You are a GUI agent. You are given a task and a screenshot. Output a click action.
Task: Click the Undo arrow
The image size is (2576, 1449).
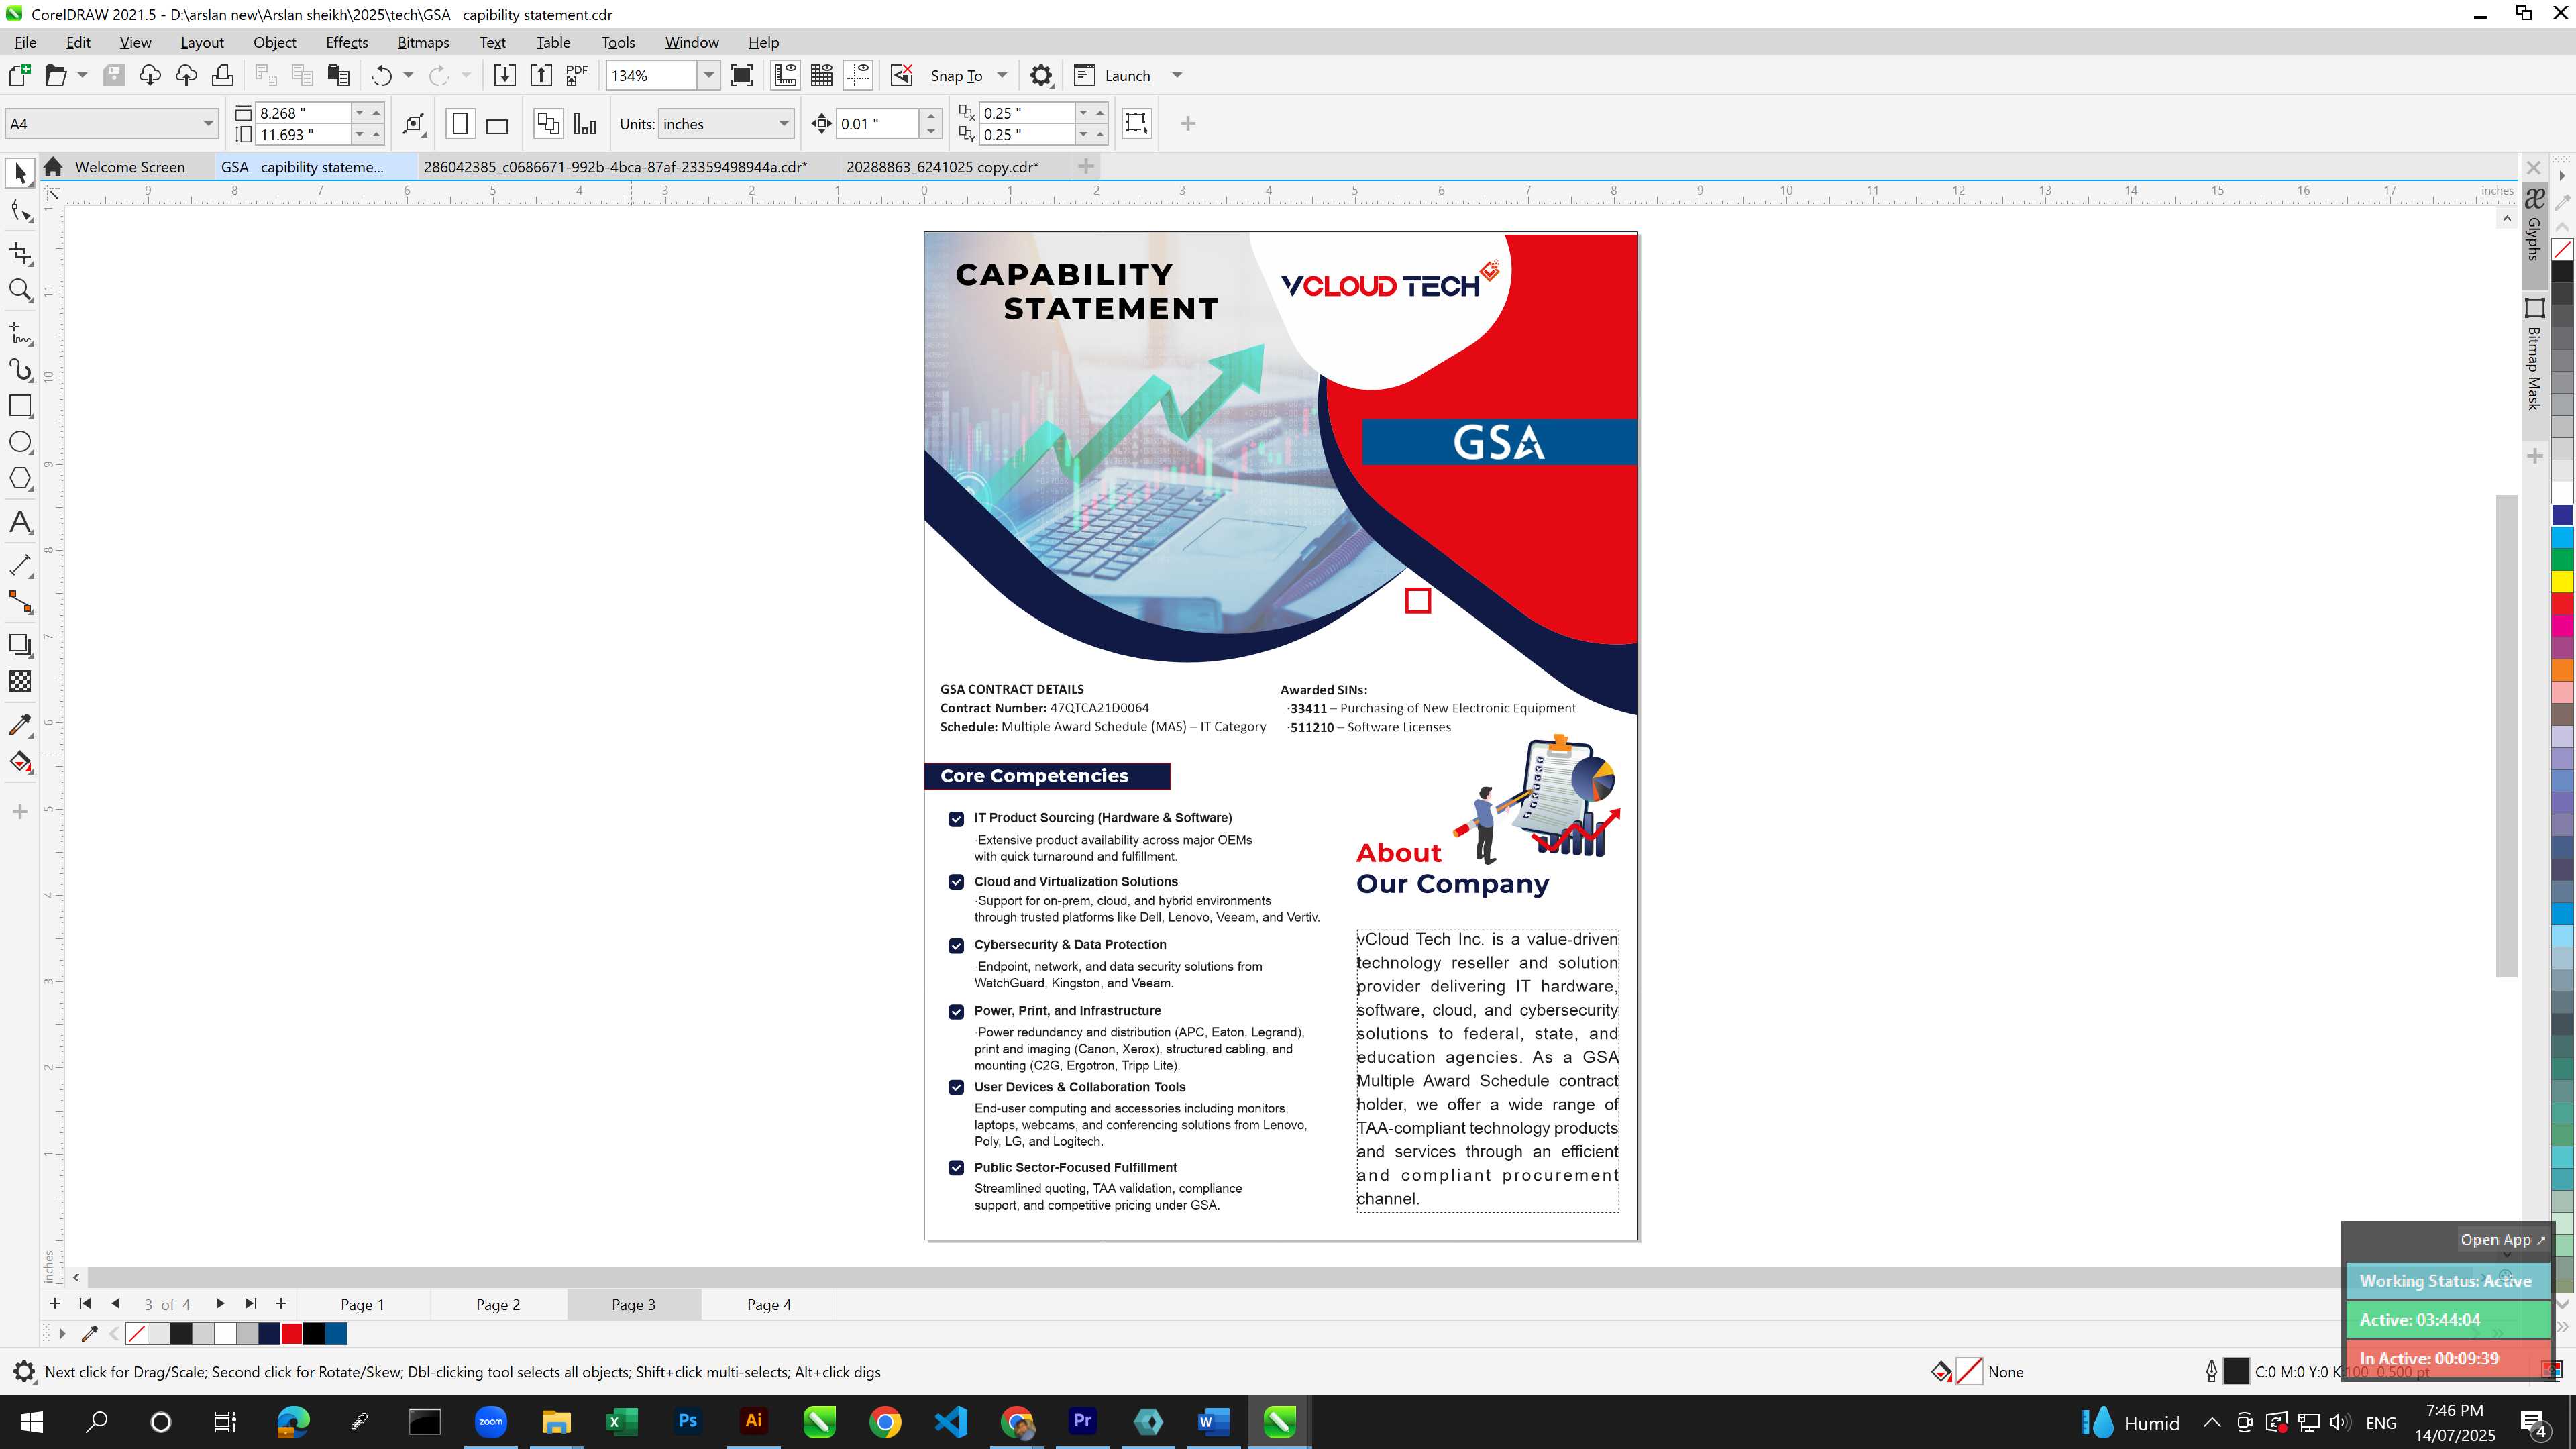[x=381, y=75]
